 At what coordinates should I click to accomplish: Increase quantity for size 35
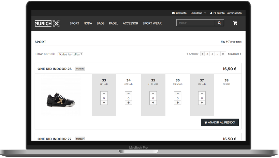[153, 102]
